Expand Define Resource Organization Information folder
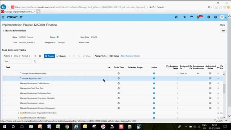The image size is (231, 130). (x=18, y=113)
